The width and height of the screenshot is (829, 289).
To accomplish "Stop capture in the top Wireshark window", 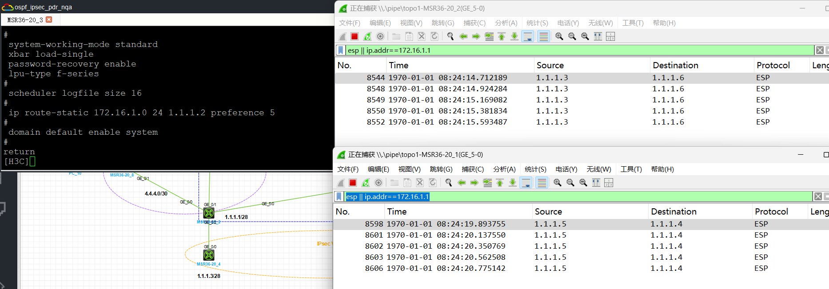I will coord(355,36).
